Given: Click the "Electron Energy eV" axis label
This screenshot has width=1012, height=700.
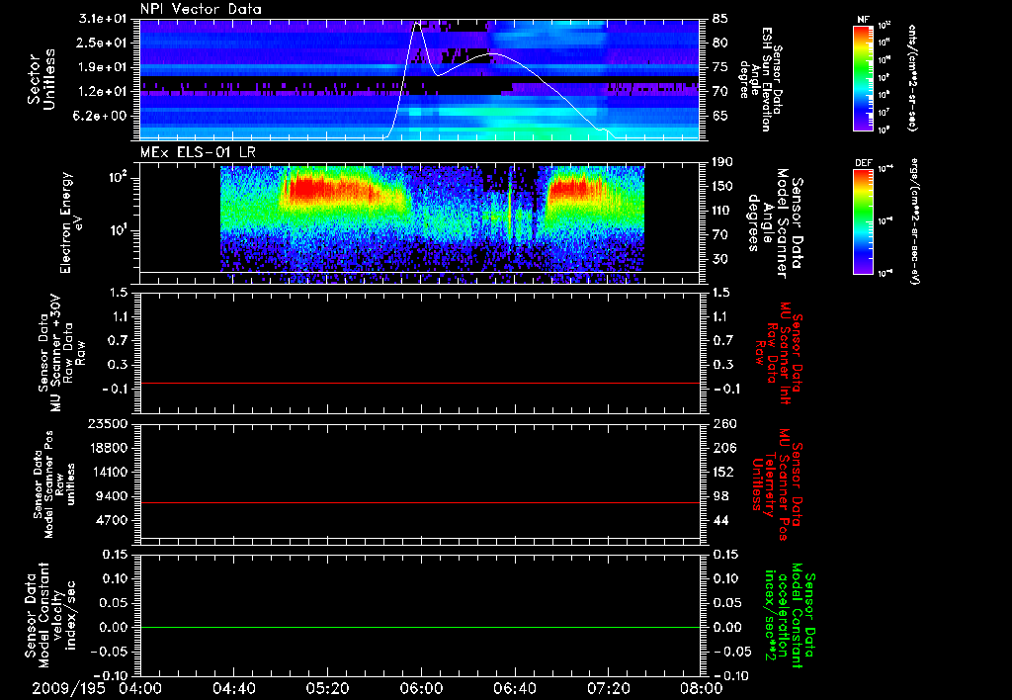Looking at the screenshot, I should (x=71, y=222).
